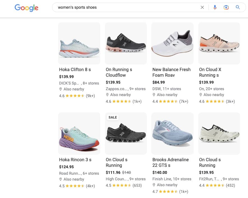Click the SALE badge on On Cloud shoe

click(113, 117)
